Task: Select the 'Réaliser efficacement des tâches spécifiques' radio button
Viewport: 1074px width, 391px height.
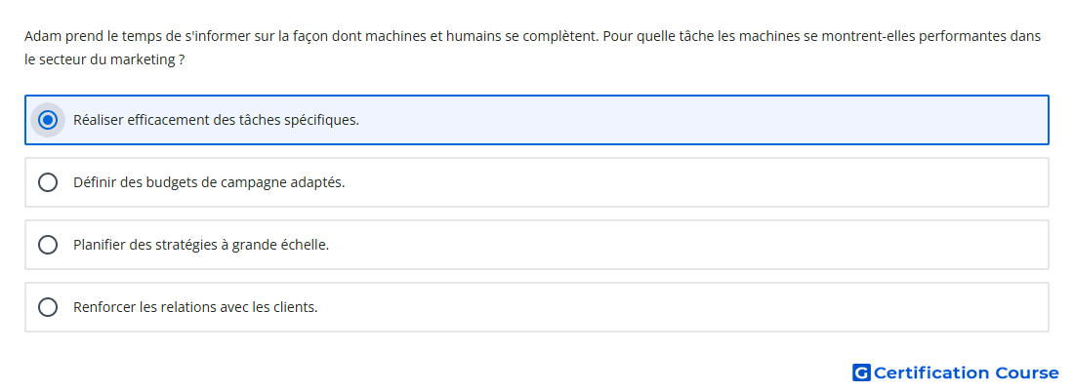Action: coord(47,120)
